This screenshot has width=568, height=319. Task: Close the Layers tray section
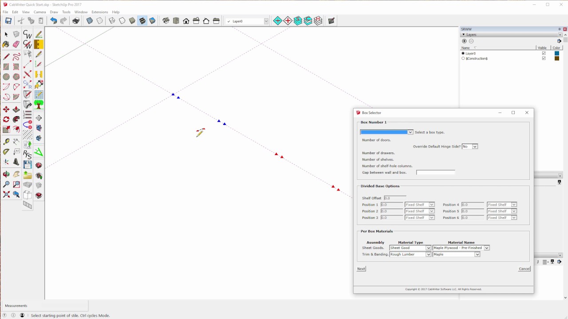point(560,35)
